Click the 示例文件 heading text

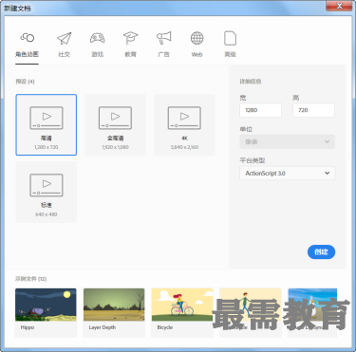click(x=31, y=279)
